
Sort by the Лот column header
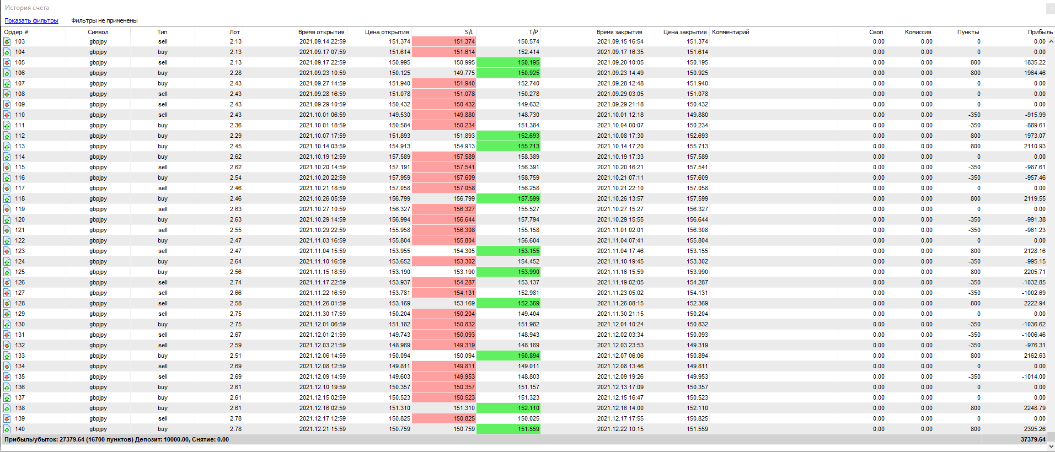(234, 32)
